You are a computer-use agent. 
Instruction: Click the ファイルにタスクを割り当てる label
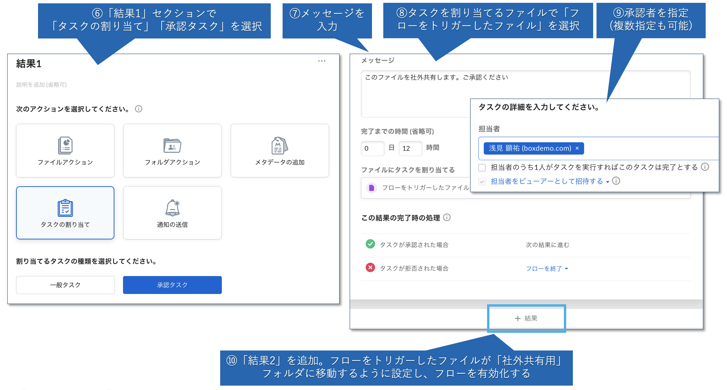point(408,170)
